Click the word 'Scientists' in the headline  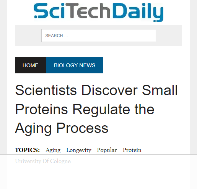[x=46, y=90]
